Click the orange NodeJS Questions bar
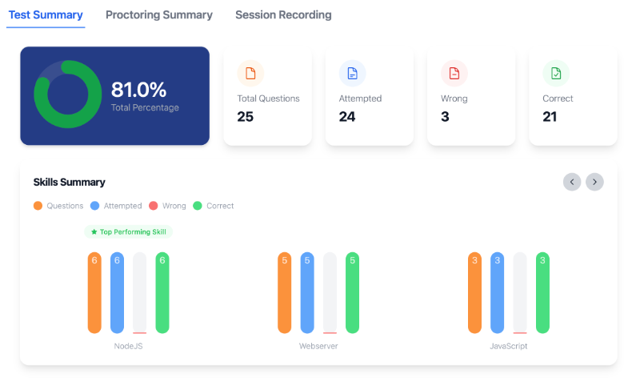 (94, 292)
